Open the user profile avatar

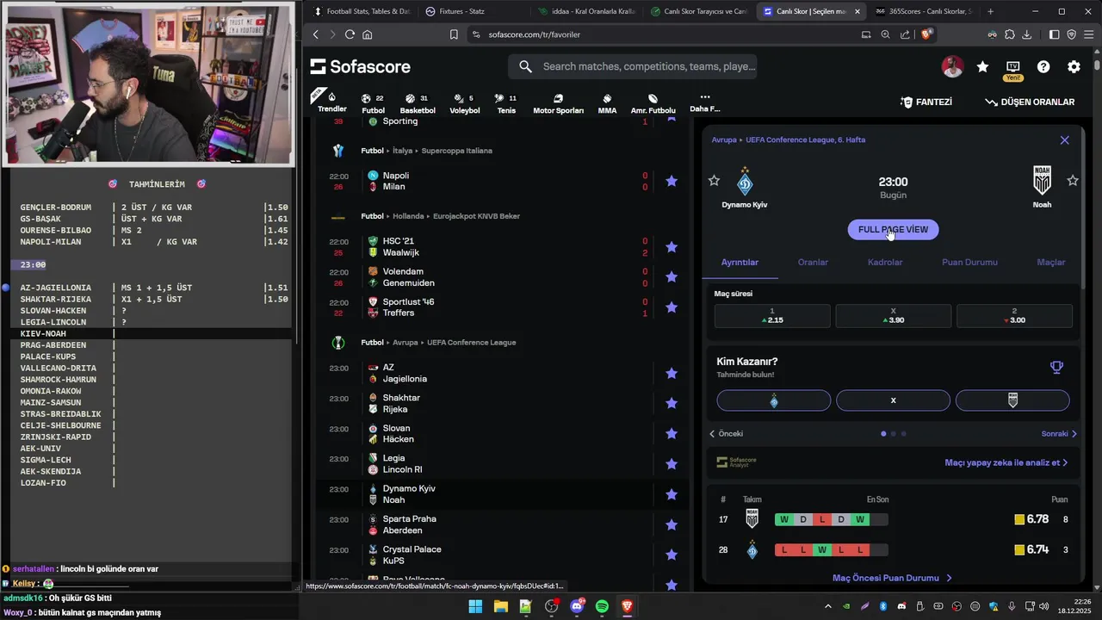pyautogui.click(x=952, y=66)
